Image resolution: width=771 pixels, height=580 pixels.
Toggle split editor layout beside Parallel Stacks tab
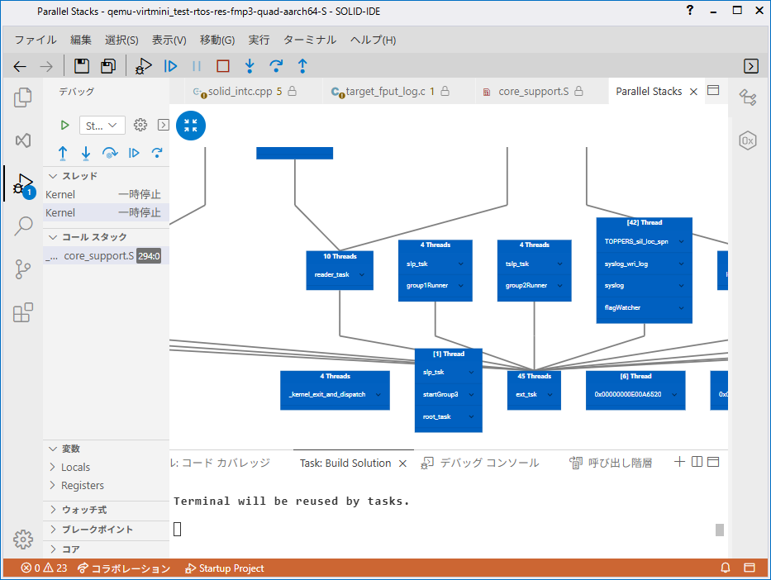(x=713, y=91)
